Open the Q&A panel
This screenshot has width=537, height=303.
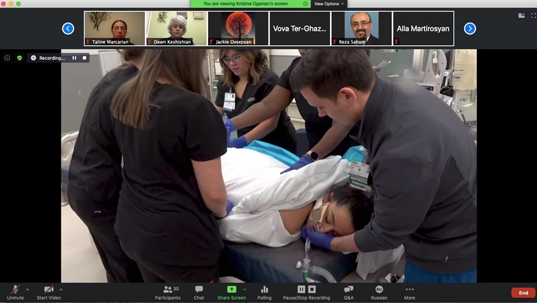[348, 290]
